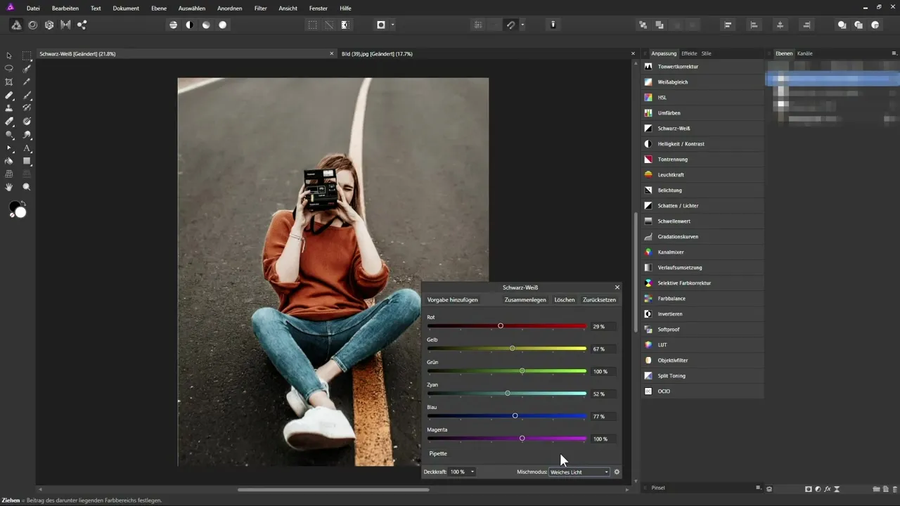This screenshot has height=506, width=900.
Task: Open the Export Persona
Action: click(x=82, y=25)
